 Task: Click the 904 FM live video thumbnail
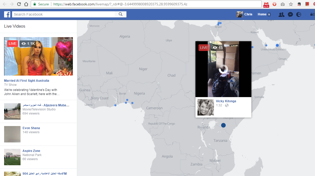point(12,174)
